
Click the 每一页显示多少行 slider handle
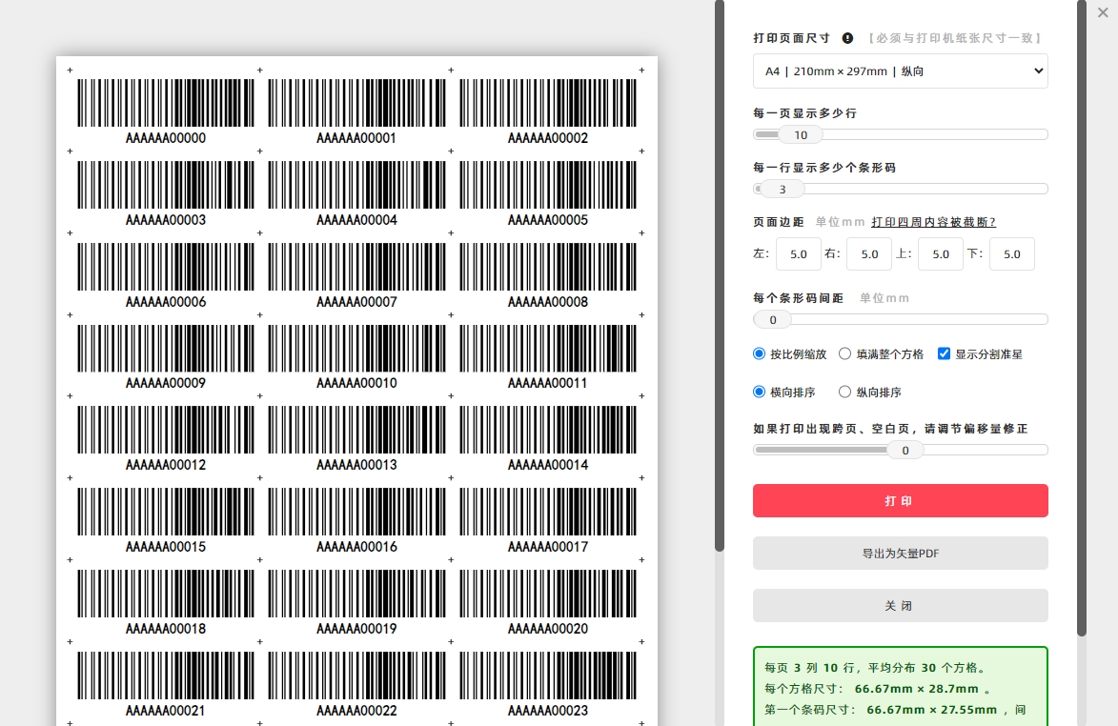801,134
